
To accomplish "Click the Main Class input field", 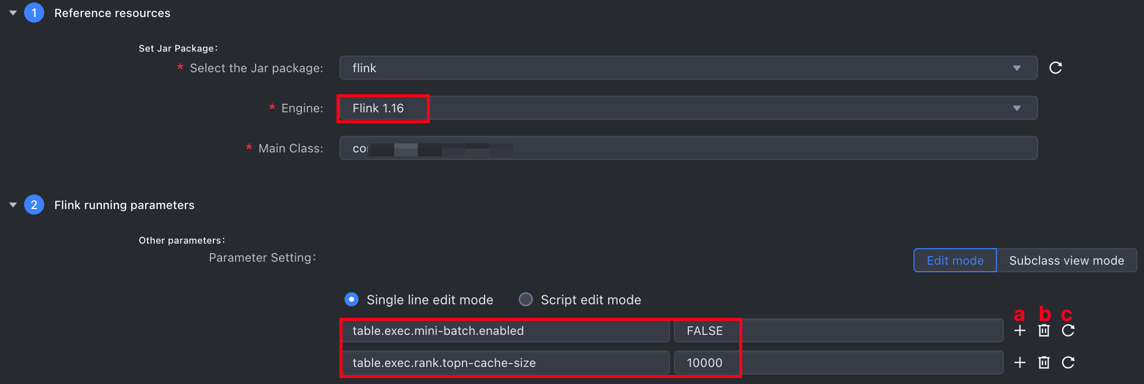I will pyautogui.click(x=689, y=148).
